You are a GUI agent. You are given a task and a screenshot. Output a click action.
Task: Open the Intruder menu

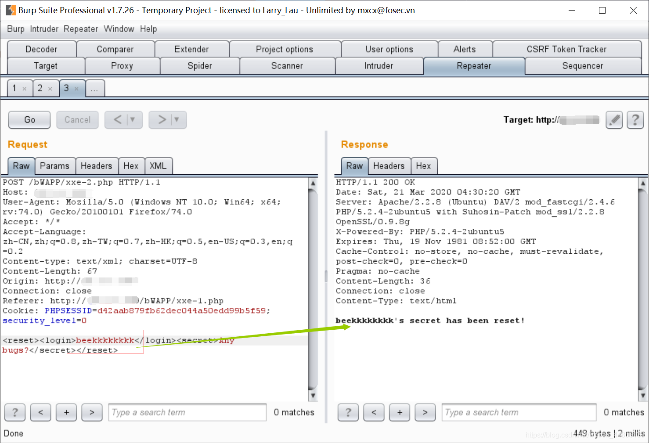tap(44, 29)
